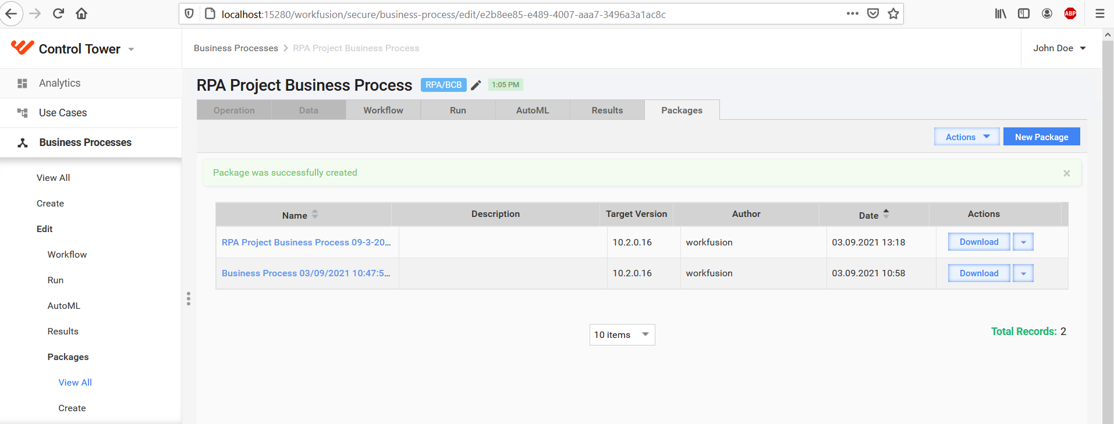The image size is (1114, 424).
Task: Open the Business Process 03/09/2021 10:47 package link
Action: [x=306, y=273]
